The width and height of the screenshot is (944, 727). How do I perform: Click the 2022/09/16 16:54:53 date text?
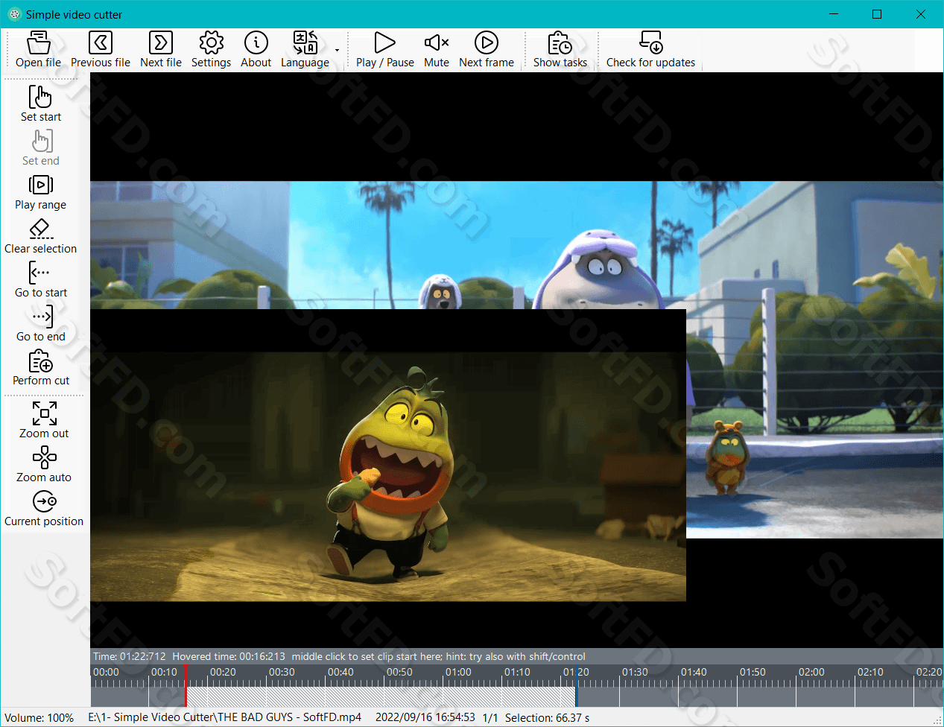click(x=425, y=717)
